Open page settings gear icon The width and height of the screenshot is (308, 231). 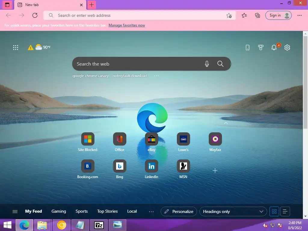point(287,47)
